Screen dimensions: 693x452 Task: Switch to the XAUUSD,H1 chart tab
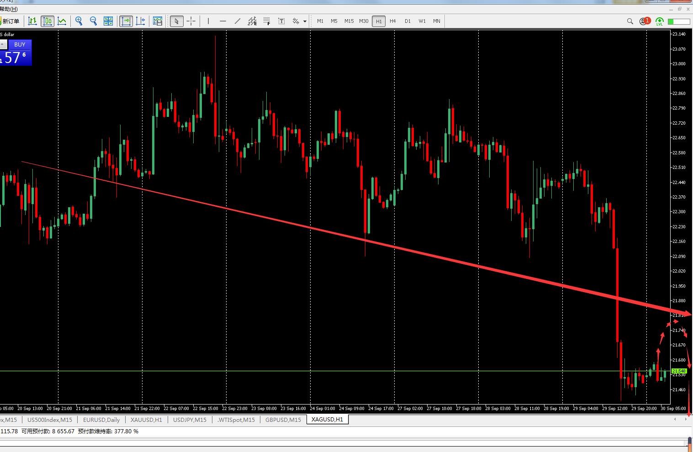(x=146, y=420)
